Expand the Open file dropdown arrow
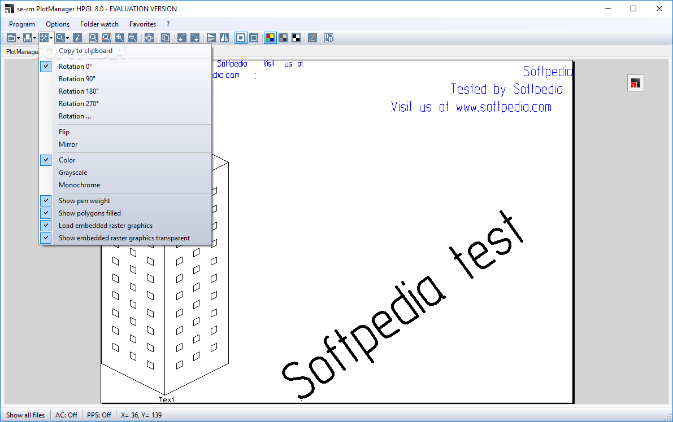The height and width of the screenshot is (422, 673). (x=19, y=38)
